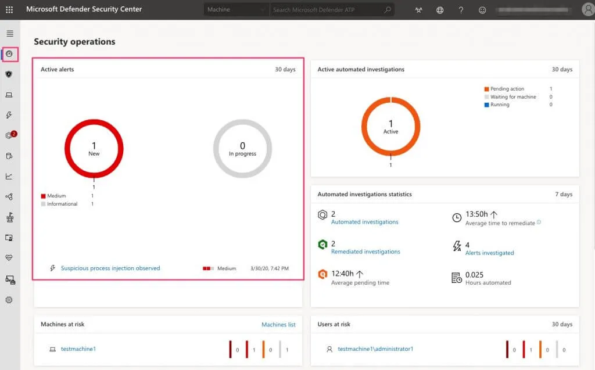Open the Machines list link

278,325
